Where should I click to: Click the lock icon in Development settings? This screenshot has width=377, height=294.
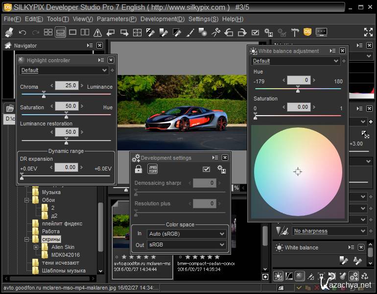pyautogui.click(x=139, y=169)
